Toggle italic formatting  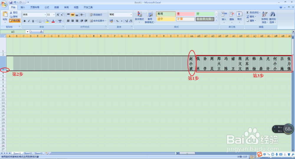(29, 21)
